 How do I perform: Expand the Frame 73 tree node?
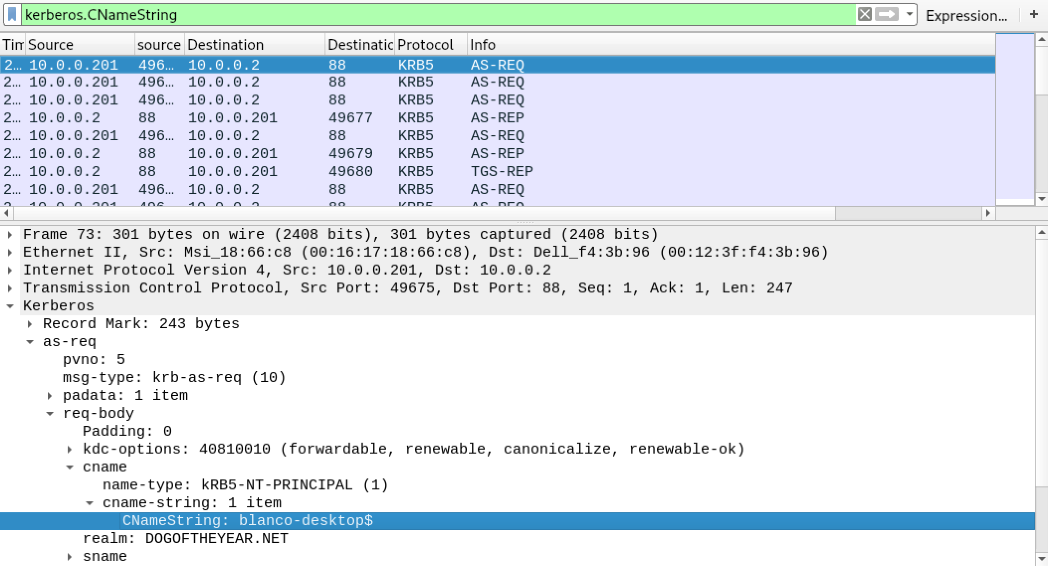click(10, 234)
